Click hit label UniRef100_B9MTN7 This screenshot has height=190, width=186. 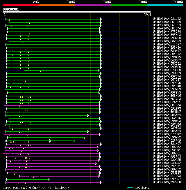[x=167, y=112]
